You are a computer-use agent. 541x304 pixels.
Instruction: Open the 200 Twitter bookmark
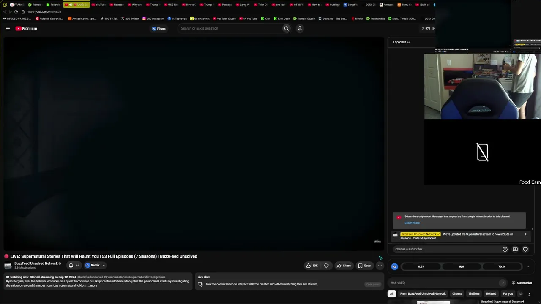point(130,19)
